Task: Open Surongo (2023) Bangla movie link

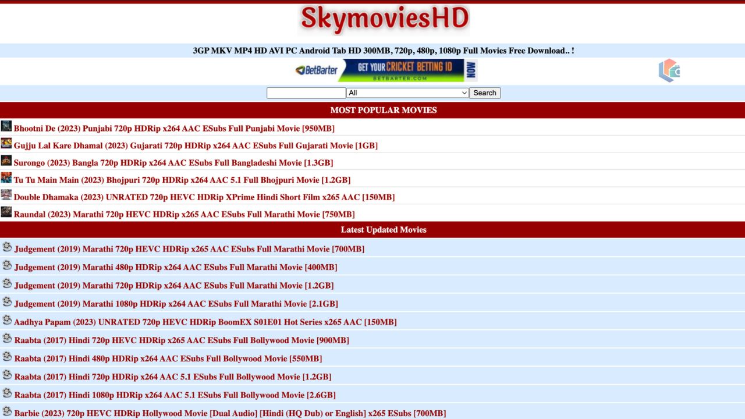Action: point(173,163)
